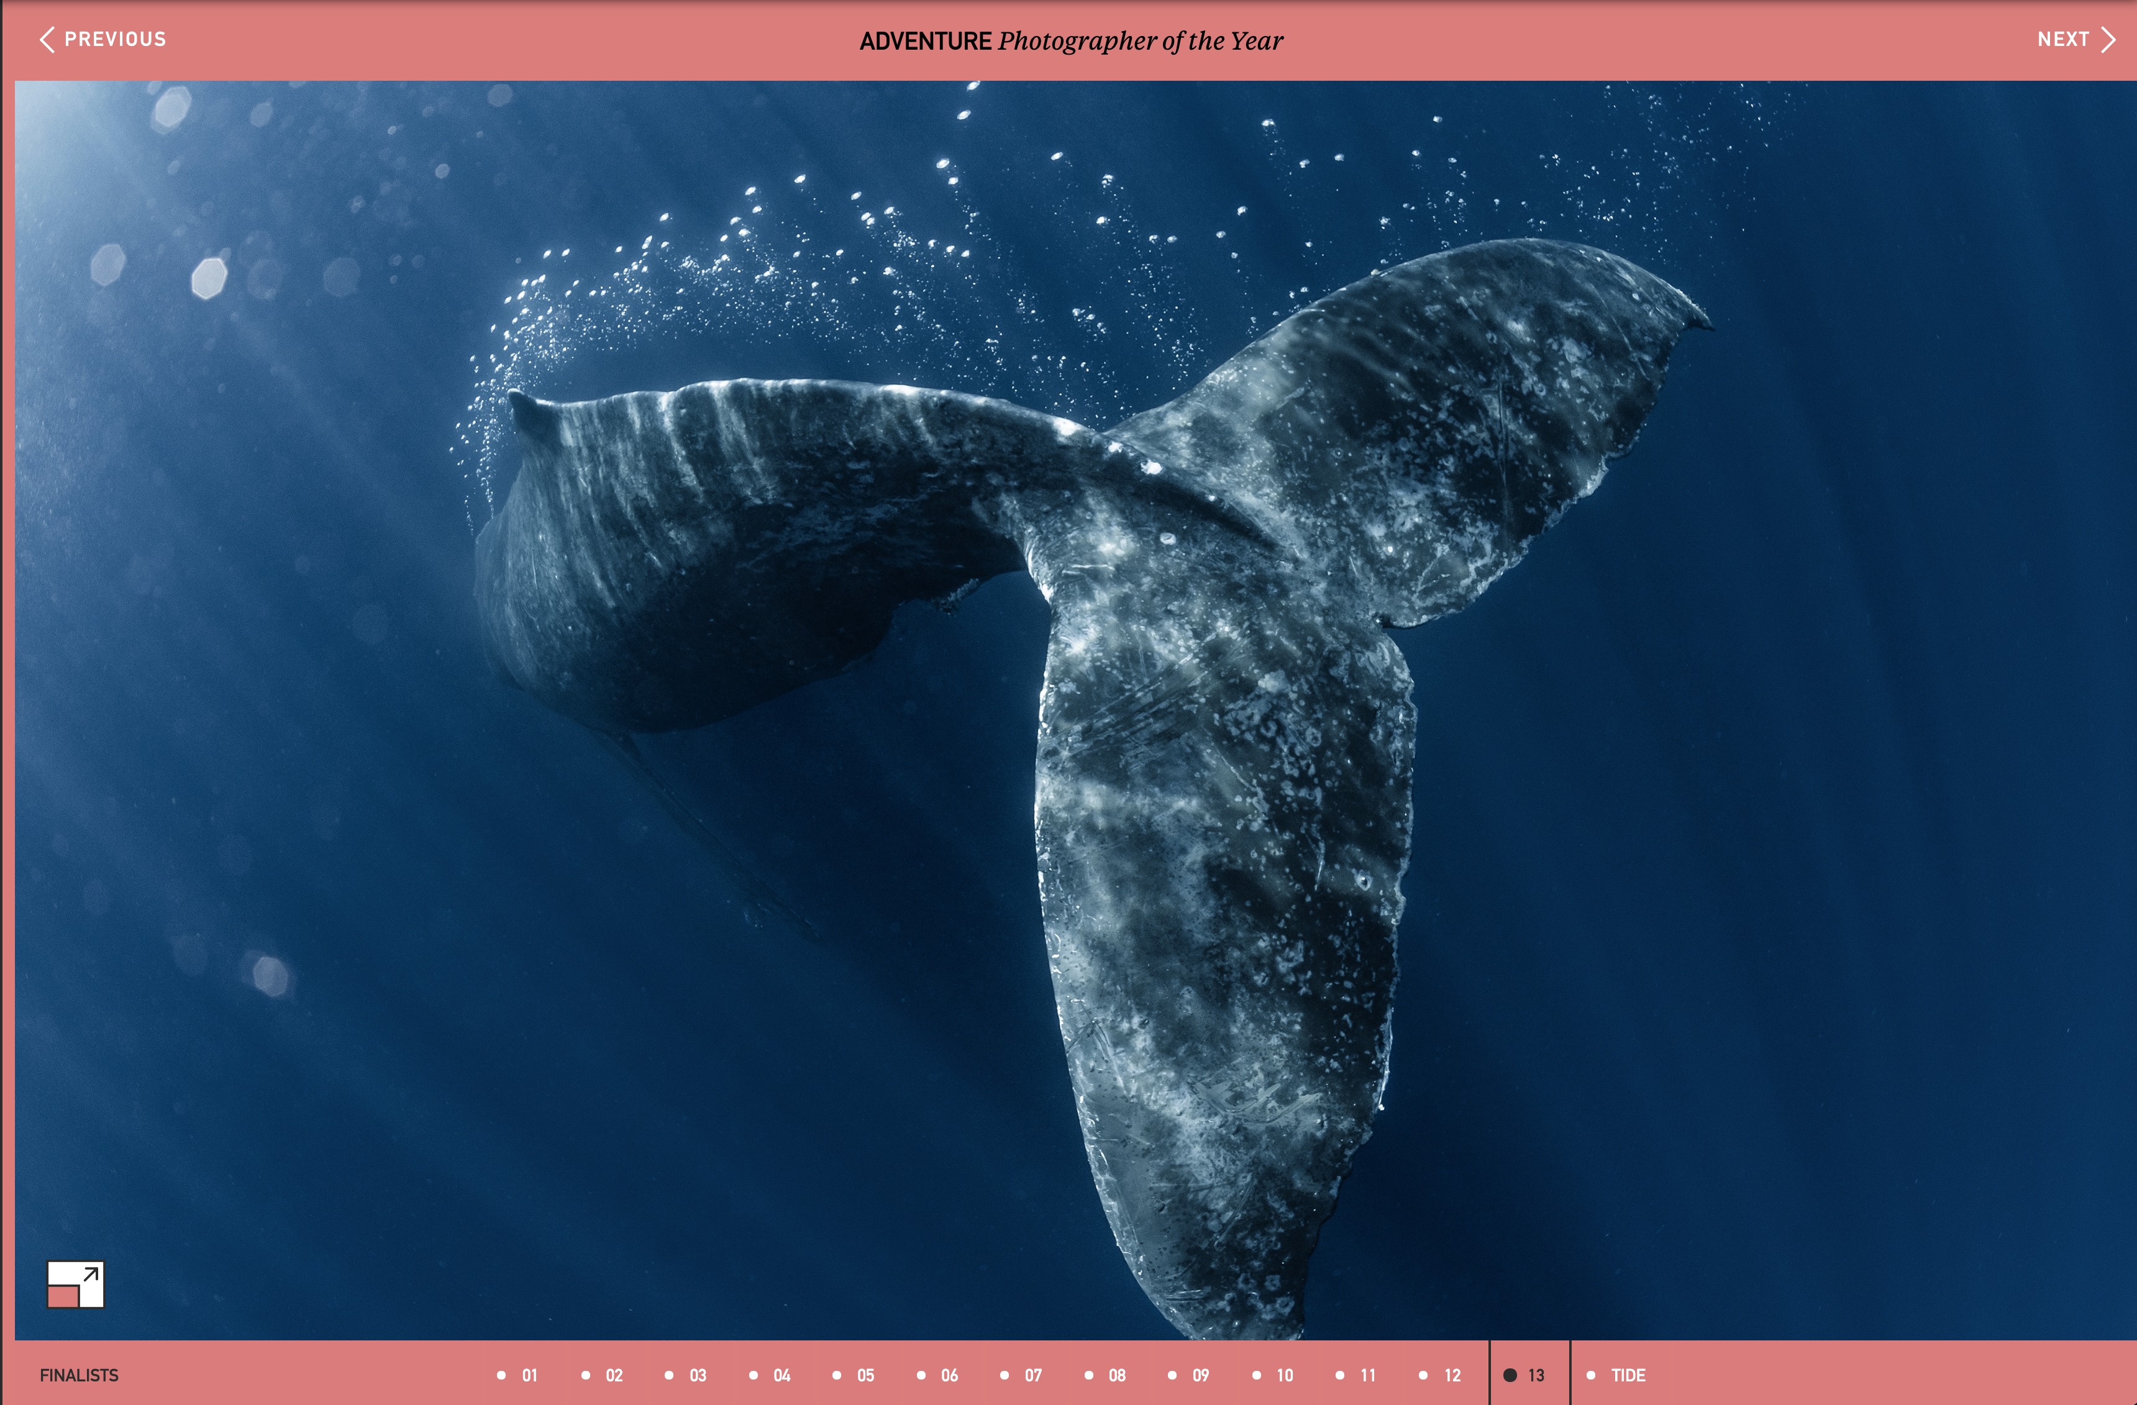Go to the Previous photo
The height and width of the screenshot is (1405, 2137).
point(114,40)
